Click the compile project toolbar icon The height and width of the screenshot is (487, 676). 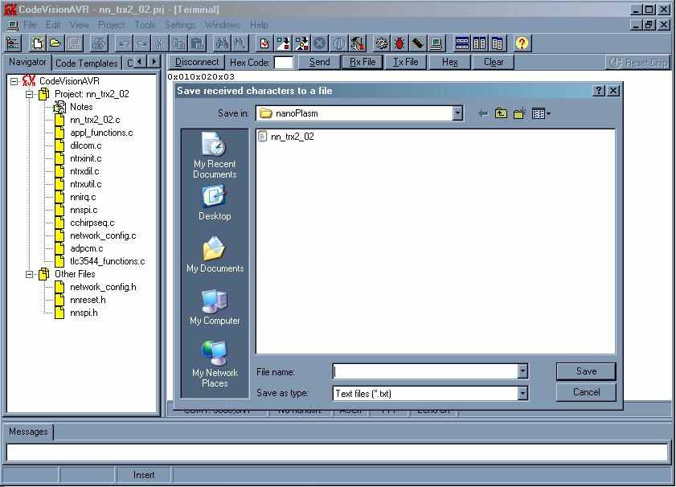283,43
